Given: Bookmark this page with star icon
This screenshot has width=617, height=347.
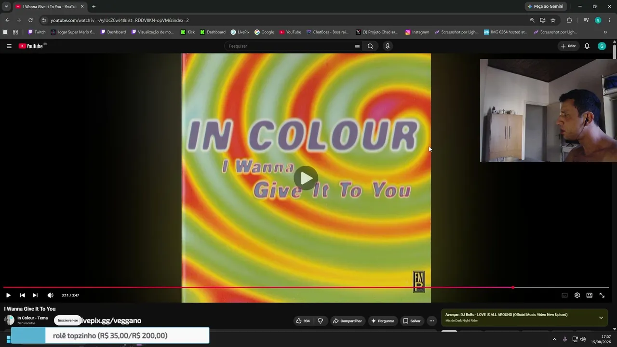Looking at the screenshot, I should (x=553, y=20).
